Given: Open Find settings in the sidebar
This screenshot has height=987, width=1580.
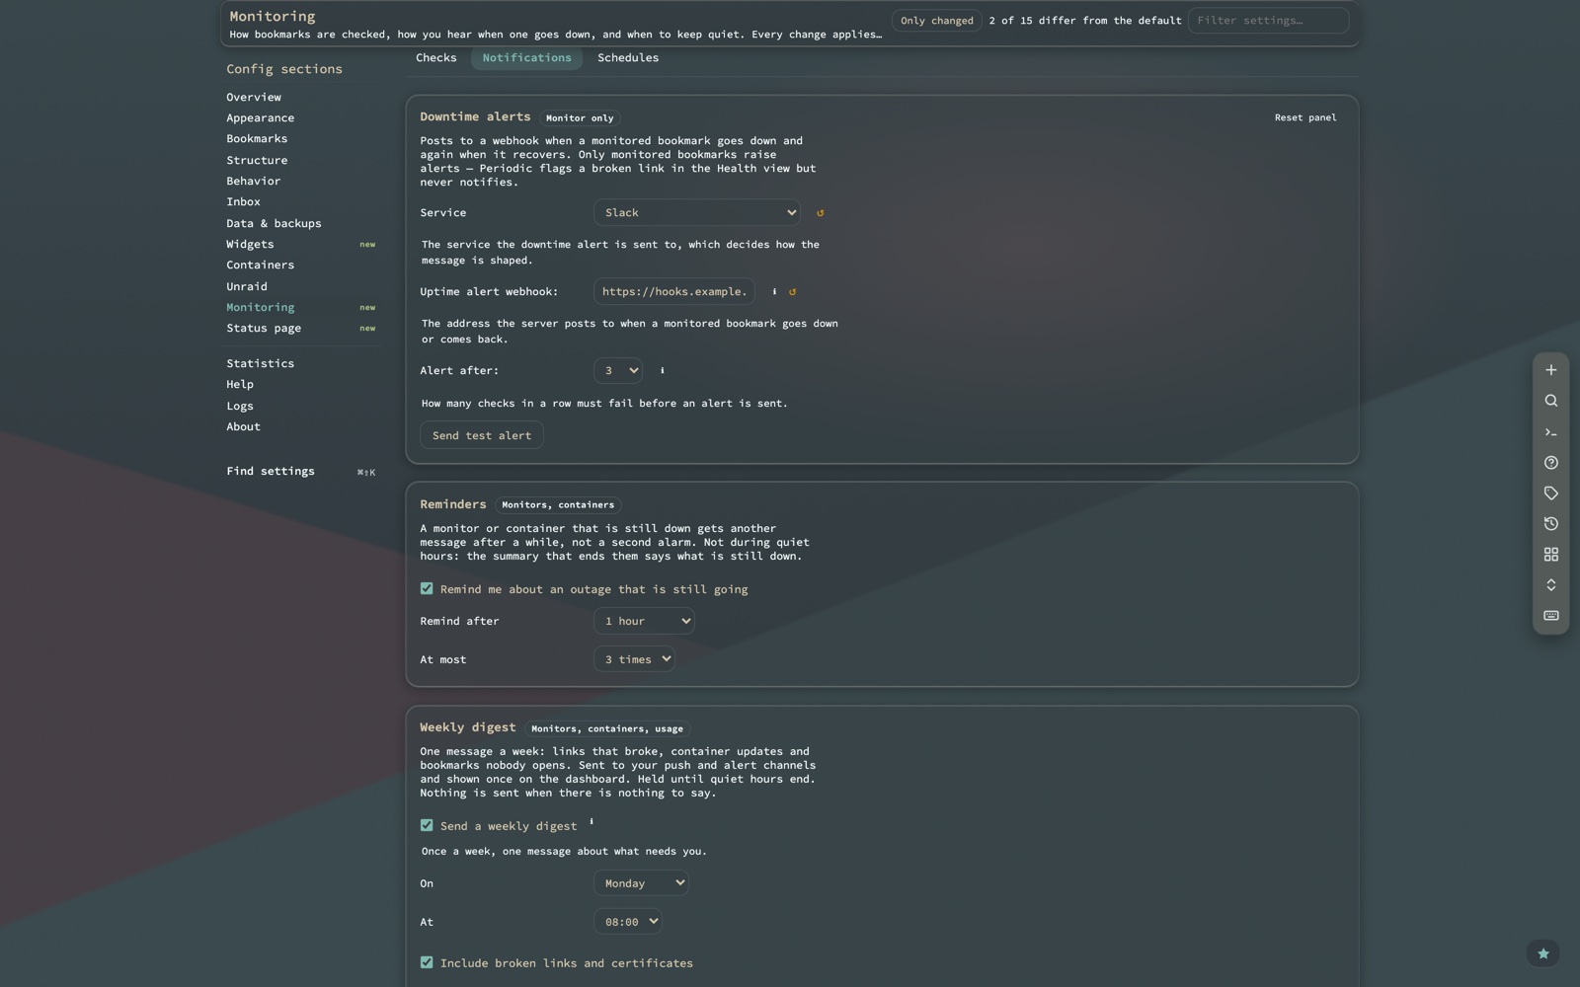Looking at the screenshot, I should pos(300,471).
